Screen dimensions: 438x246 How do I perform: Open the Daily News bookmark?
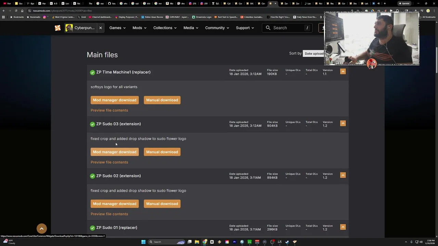[305, 17]
